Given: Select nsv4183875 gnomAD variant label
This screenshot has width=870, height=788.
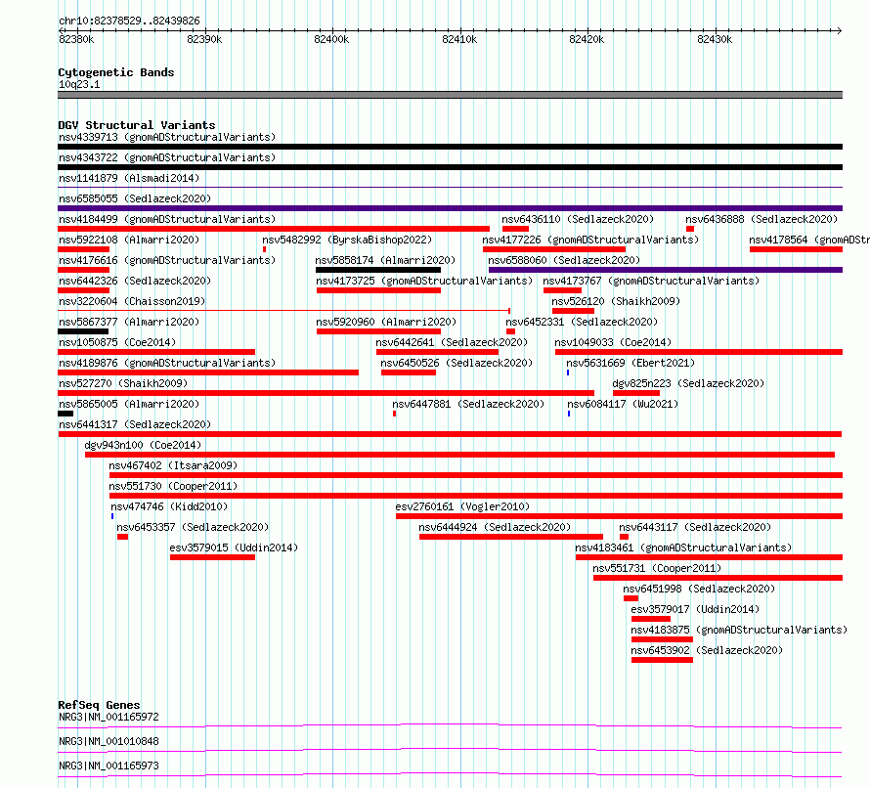Looking at the screenshot, I should (739, 630).
